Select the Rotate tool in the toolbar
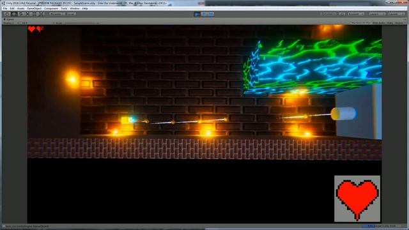Screen dimensions: 409x230 (x=21, y=14)
